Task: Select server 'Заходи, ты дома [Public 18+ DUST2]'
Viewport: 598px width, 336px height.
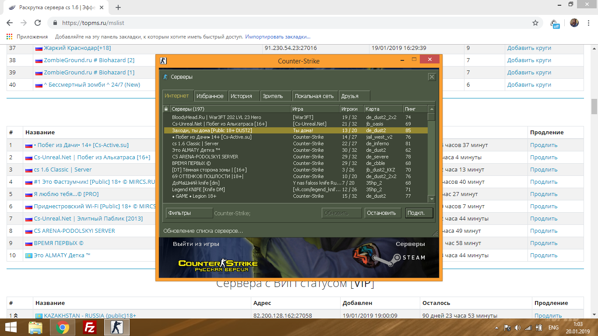Action: click(295, 130)
